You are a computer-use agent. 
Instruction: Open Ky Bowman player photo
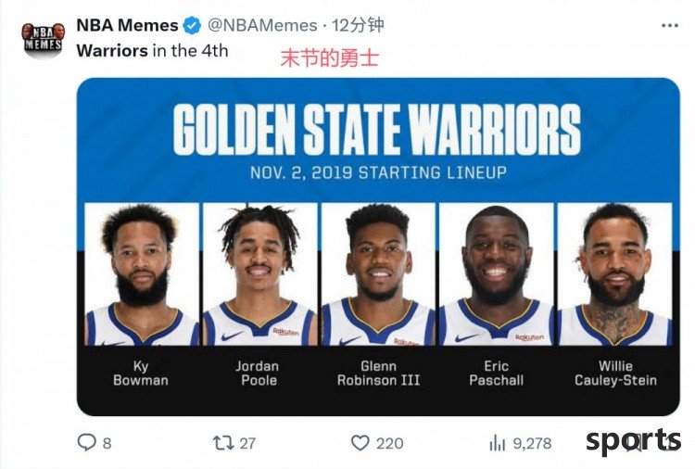[x=142, y=274]
